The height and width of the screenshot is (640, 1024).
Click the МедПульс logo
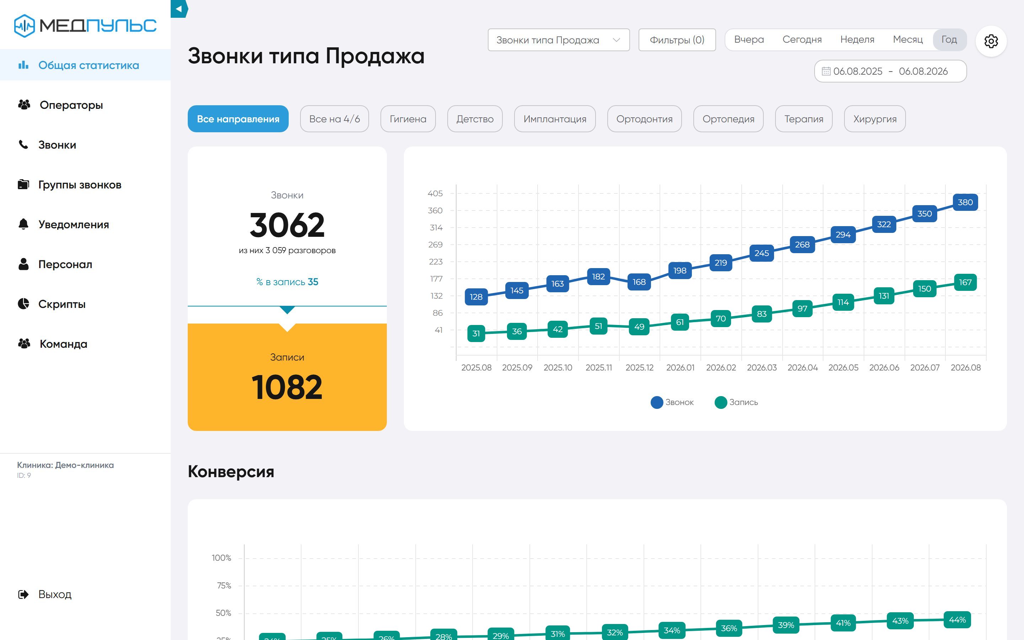click(85, 25)
